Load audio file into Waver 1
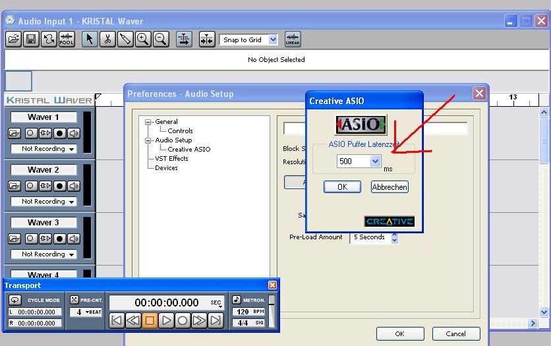This screenshot has height=346, width=551. (x=14, y=133)
